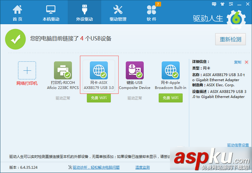Click 驱动正常 status under RICOH printer
This screenshot has height=173, width=252.
coord(63,98)
